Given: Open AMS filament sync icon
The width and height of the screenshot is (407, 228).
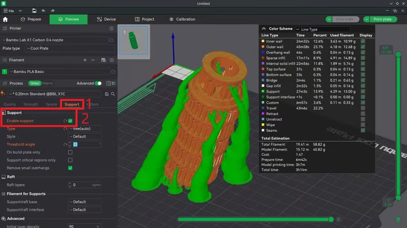Looking at the screenshot, I should point(103,60).
